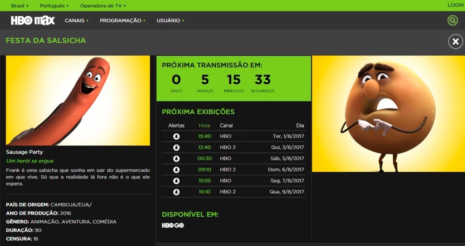Click the PRÓXIMA TRANSMISSÃO EM heading
This screenshot has height=246, width=465.
(x=212, y=65)
